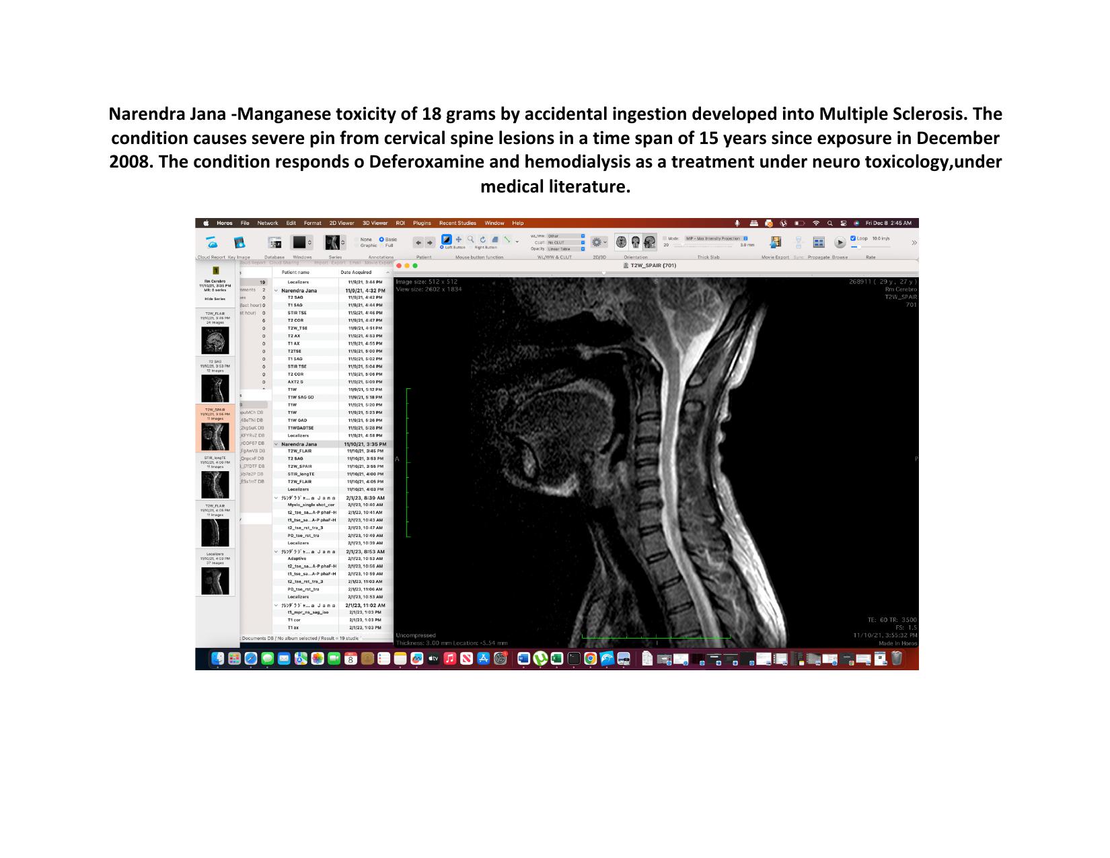Adjust the playback Rate slider
Screen dimensions: 1110x858
[859, 247]
